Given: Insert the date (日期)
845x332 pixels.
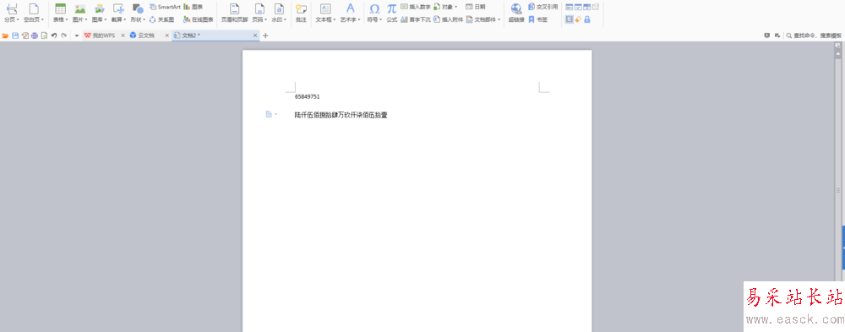Looking at the screenshot, I should point(475,7).
